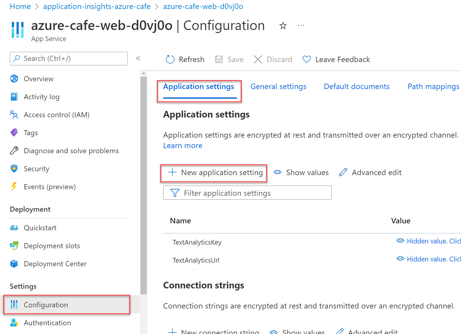The width and height of the screenshot is (461, 334).
Task: Click the Filter application settings field
Action: 247,193
